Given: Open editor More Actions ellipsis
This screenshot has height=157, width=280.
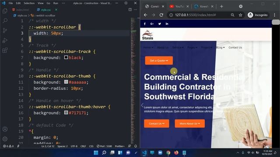Looking at the screenshot, I should click(x=136, y=10).
